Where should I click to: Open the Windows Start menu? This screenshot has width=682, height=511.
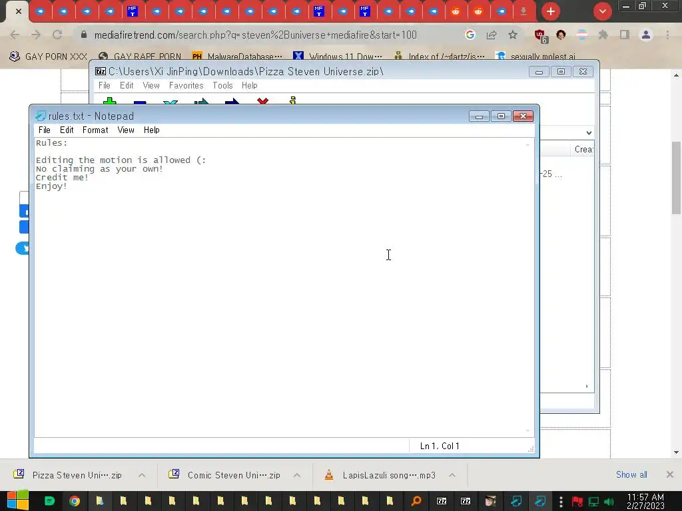coord(18,501)
